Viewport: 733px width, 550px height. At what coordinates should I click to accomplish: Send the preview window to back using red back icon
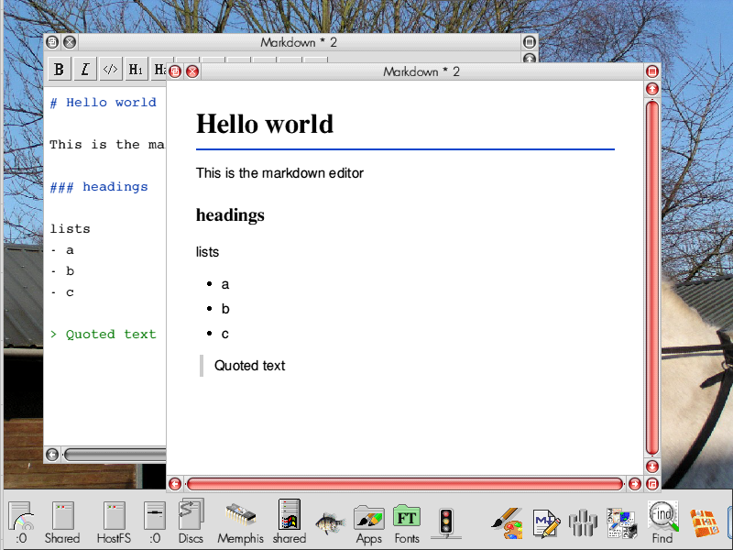[175, 71]
